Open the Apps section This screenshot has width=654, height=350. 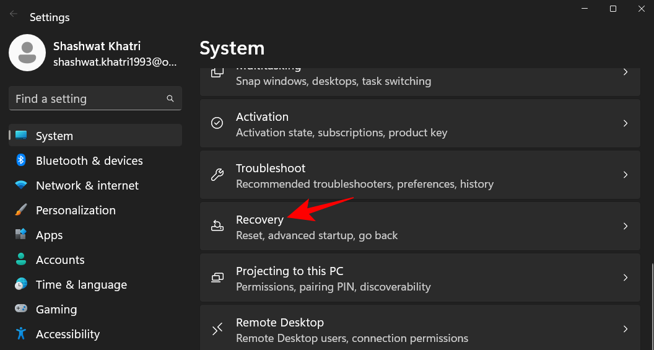[x=95, y=235]
